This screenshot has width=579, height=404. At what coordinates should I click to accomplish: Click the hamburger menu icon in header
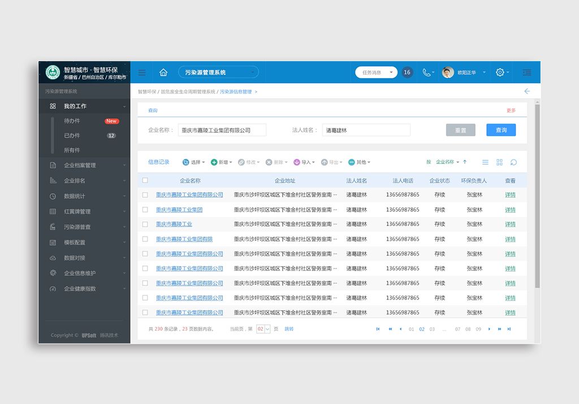point(142,72)
